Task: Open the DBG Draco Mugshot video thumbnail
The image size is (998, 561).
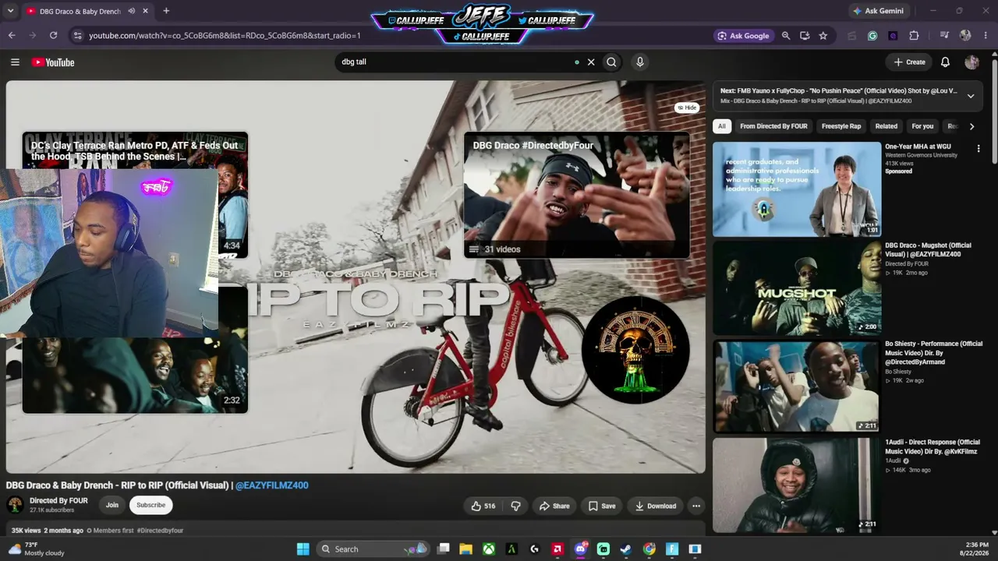Action: pos(797,288)
